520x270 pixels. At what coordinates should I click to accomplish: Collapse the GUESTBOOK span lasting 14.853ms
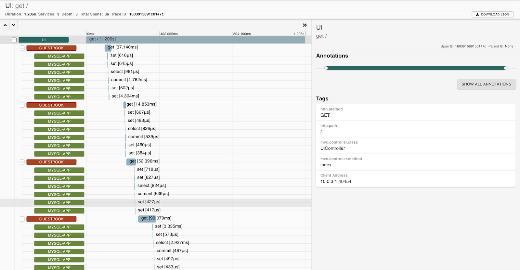coord(22,105)
